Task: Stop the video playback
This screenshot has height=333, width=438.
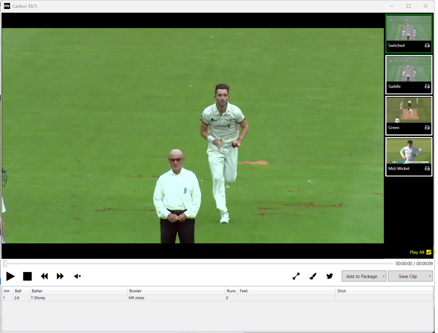Action: click(27, 276)
